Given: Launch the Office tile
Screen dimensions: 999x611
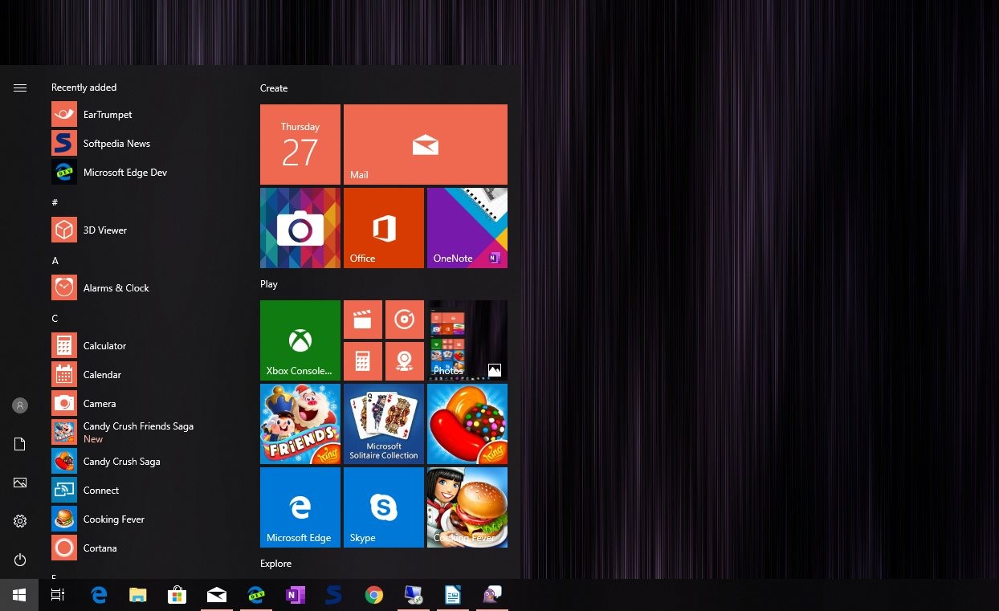Looking at the screenshot, I should tap(384, 228).
